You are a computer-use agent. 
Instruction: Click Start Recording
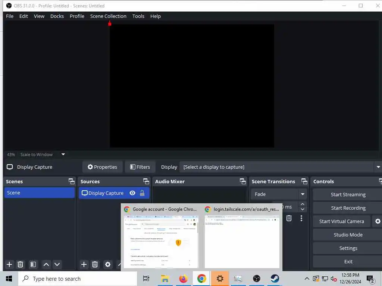348,208
